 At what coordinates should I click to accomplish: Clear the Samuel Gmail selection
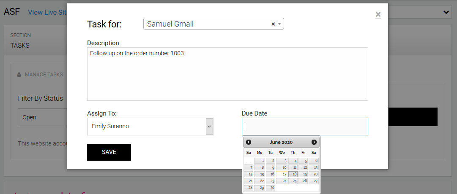273,24
